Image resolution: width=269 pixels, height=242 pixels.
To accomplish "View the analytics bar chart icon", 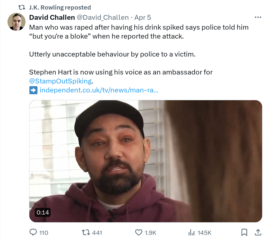I will pyautogui.click(x=191, y=232).
